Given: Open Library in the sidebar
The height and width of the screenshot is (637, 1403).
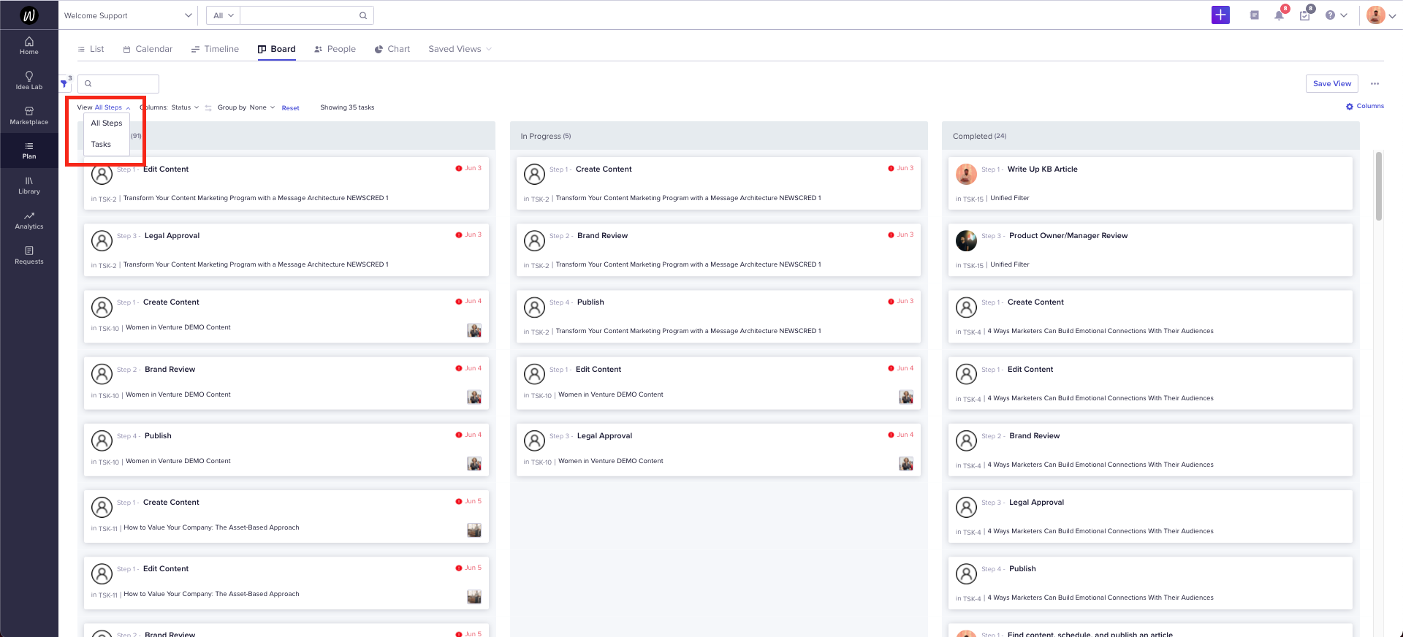Looking at the screenshot, I should coord(29,186).
